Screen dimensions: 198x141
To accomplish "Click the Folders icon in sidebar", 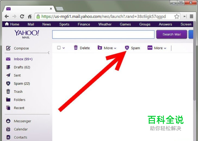I will coord(8,99).
